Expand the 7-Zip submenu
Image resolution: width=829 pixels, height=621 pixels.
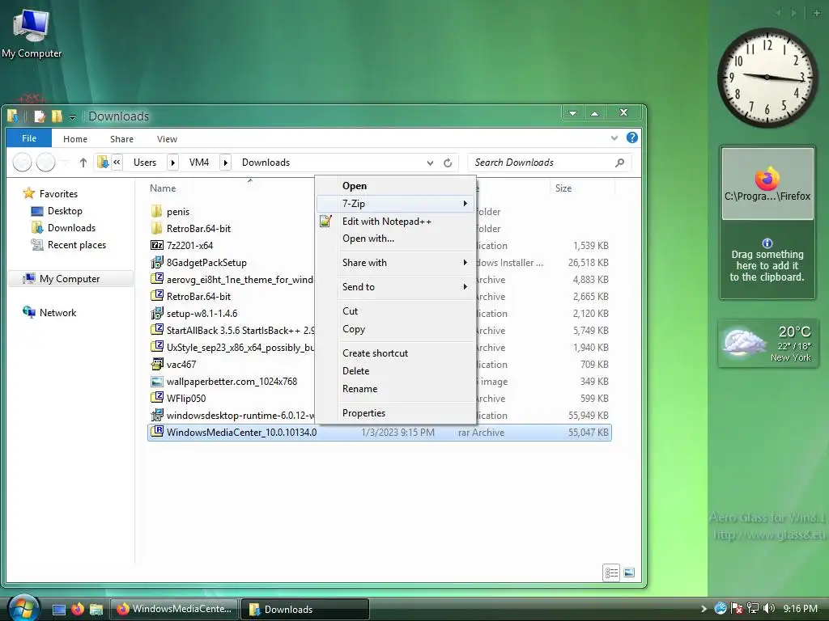pyautogui.click(x=396, y=203)
